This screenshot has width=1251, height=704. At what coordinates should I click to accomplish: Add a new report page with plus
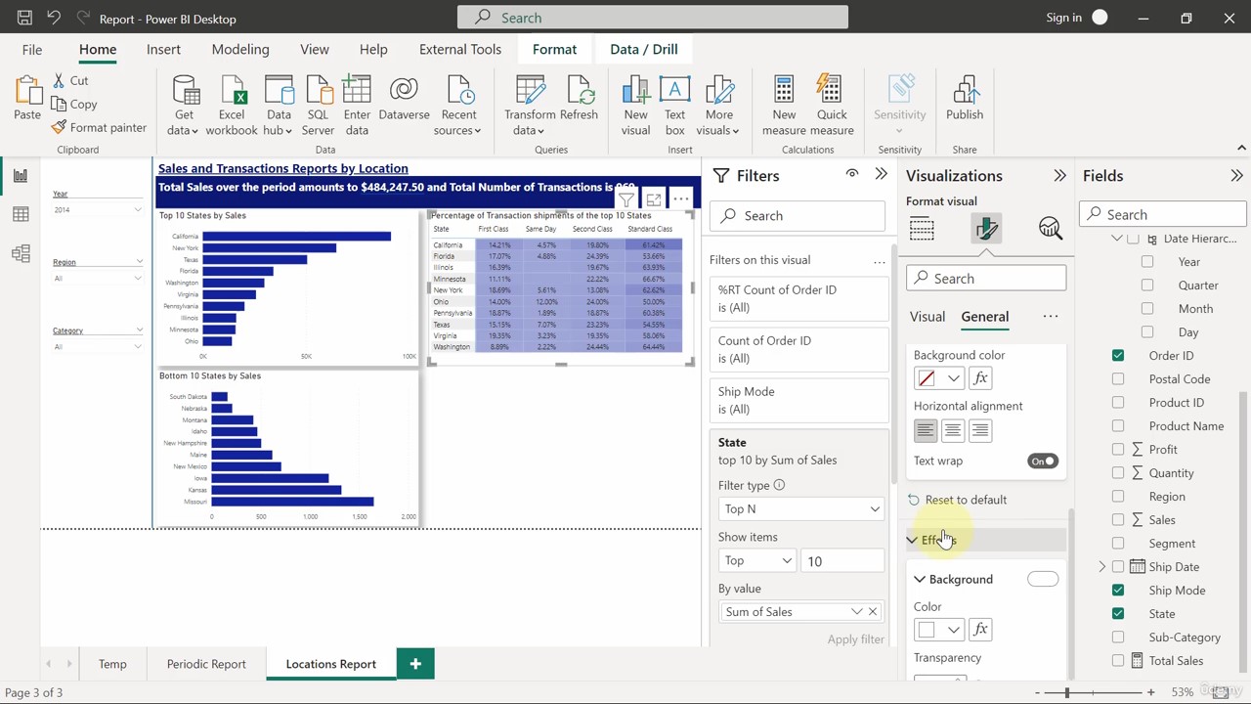tap(415, 664)
